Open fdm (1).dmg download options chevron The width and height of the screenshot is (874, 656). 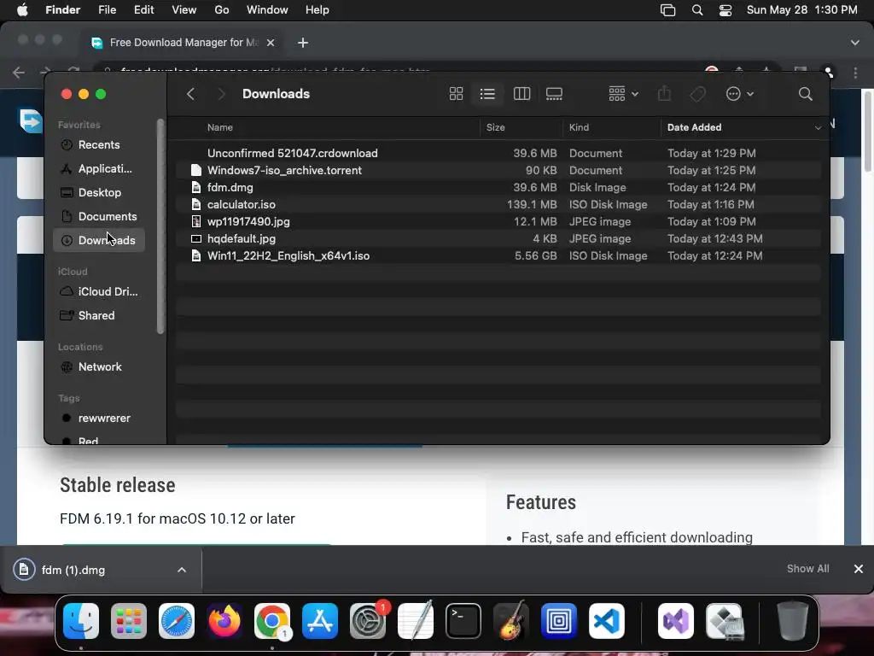click(x=182, y=570)
